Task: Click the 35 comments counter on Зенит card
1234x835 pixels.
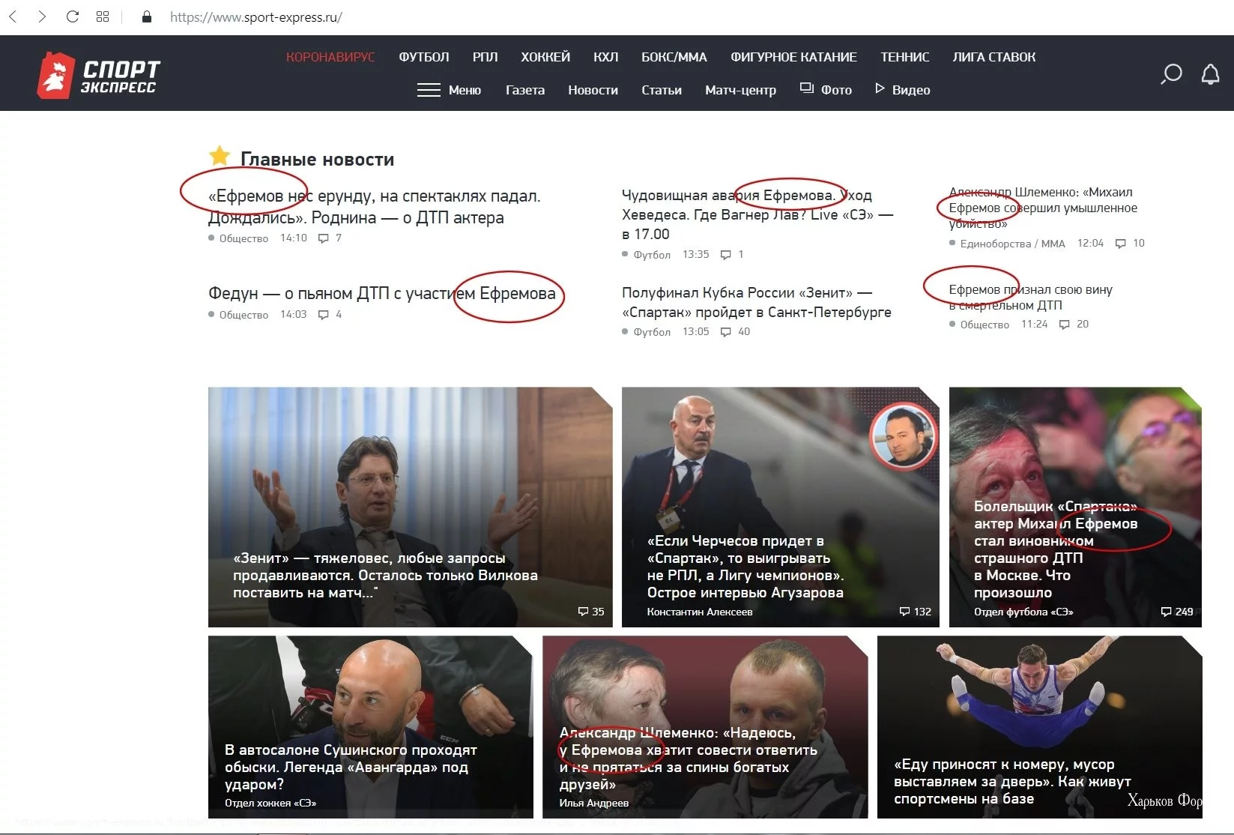Action: point(591,612)
